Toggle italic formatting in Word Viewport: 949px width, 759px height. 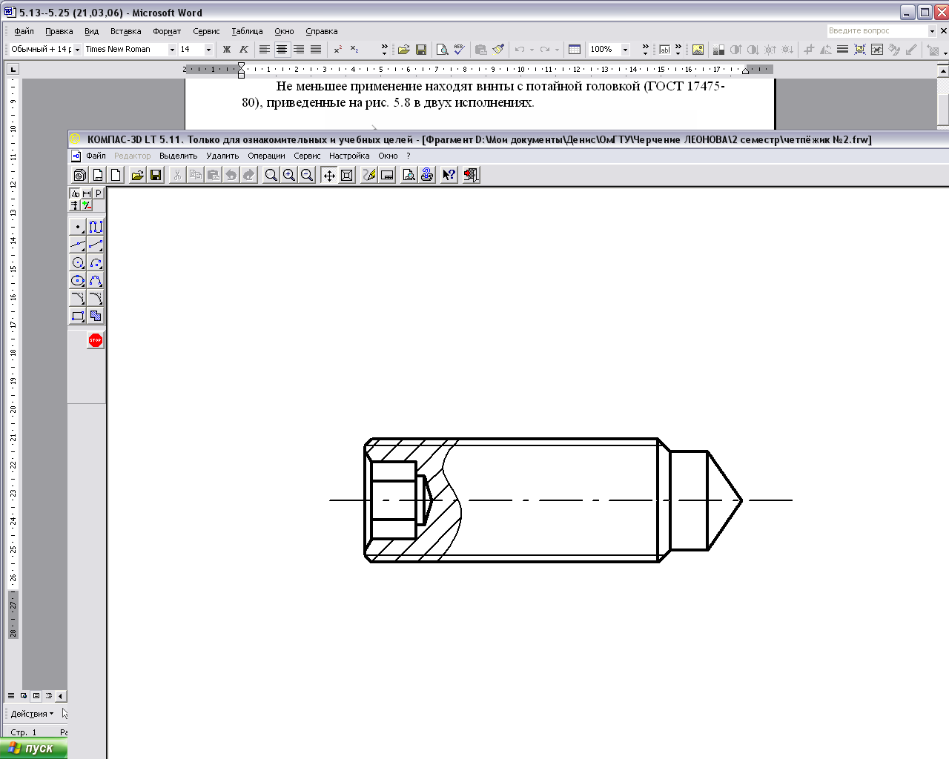point(243,50)
